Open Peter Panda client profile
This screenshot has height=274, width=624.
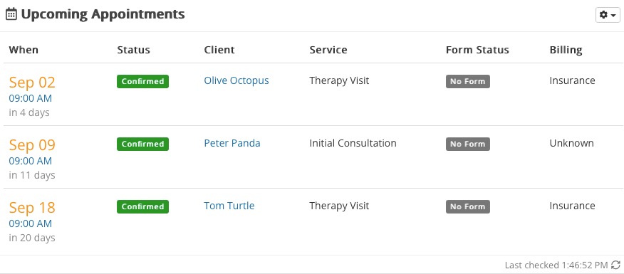[x=232, y=143]
